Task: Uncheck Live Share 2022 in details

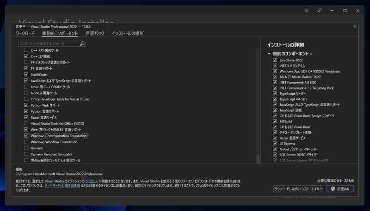Action: click(x=275, y=60)
